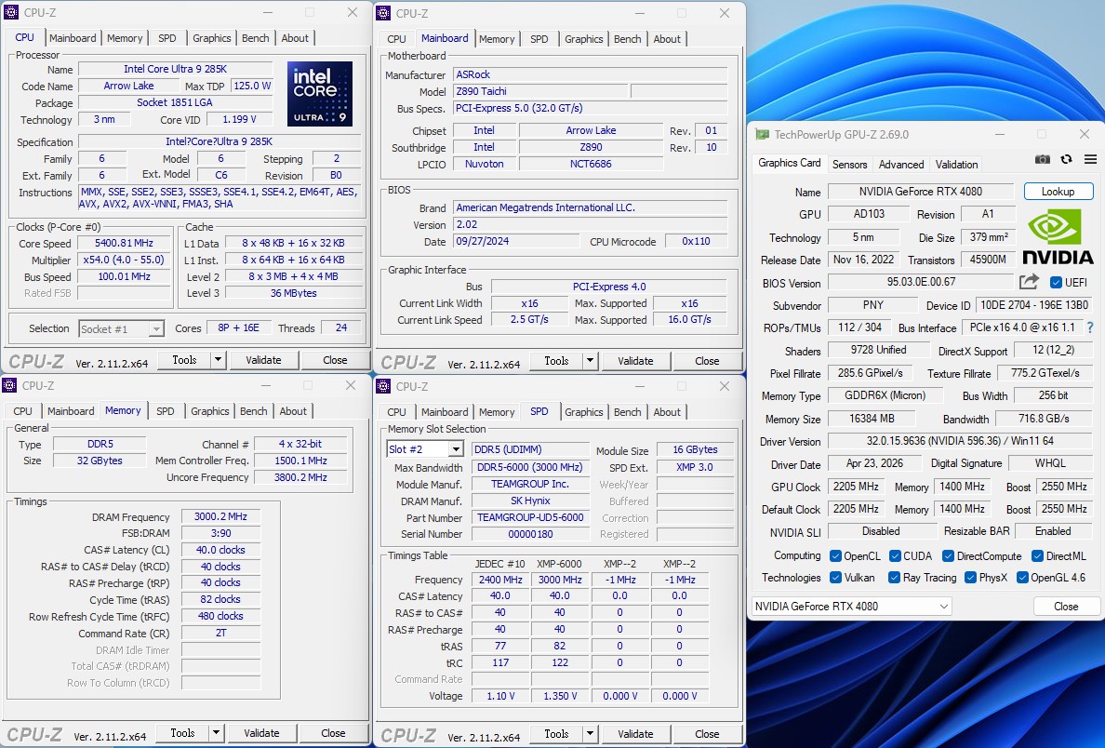The width and height of the screenshot is (1105, 748).
Task: Toggle the OpenGL 4.6 checkbox
Action: (x=1022, y=578)
